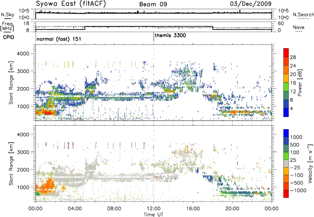Click the 'Velocity [m s-1]' colorbar label
314x217 pixels.
click(x=310, y=163)
